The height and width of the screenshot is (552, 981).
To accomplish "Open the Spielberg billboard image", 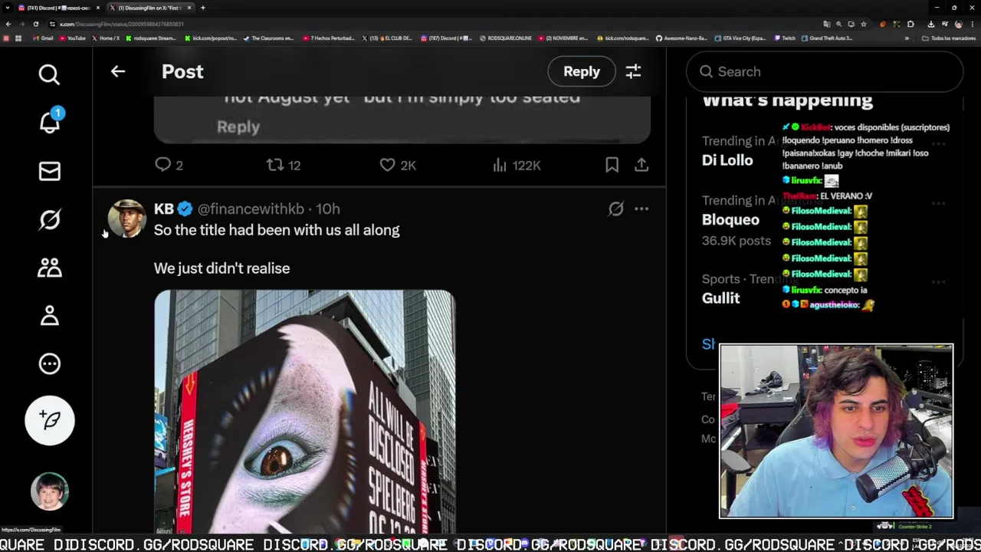I will point(304,412).
